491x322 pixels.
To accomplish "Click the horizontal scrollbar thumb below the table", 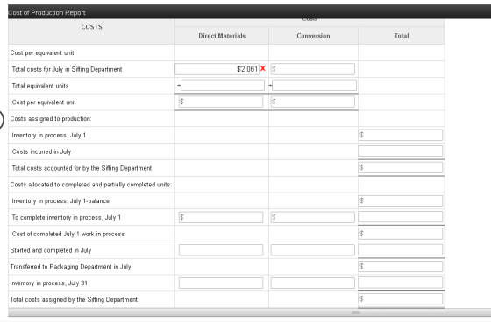I will [356, 312].
